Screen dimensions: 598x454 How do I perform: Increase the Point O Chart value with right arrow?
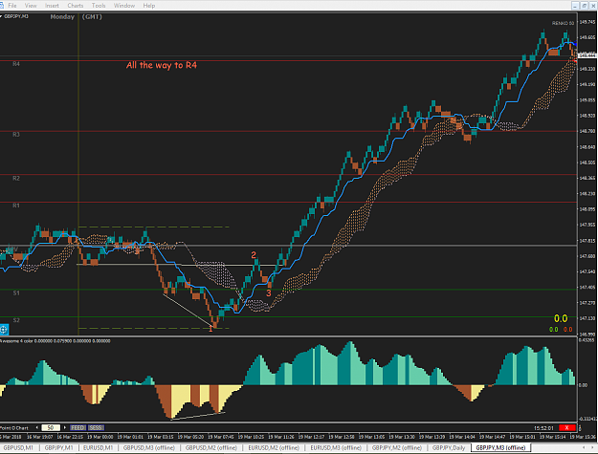click(65, 428)
